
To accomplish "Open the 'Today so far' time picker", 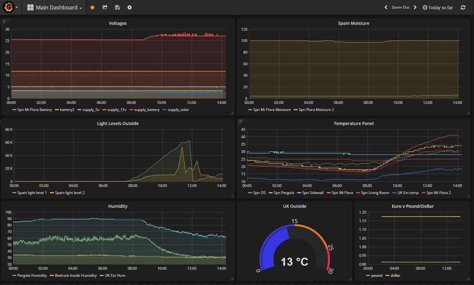I will tap(437, 7).
